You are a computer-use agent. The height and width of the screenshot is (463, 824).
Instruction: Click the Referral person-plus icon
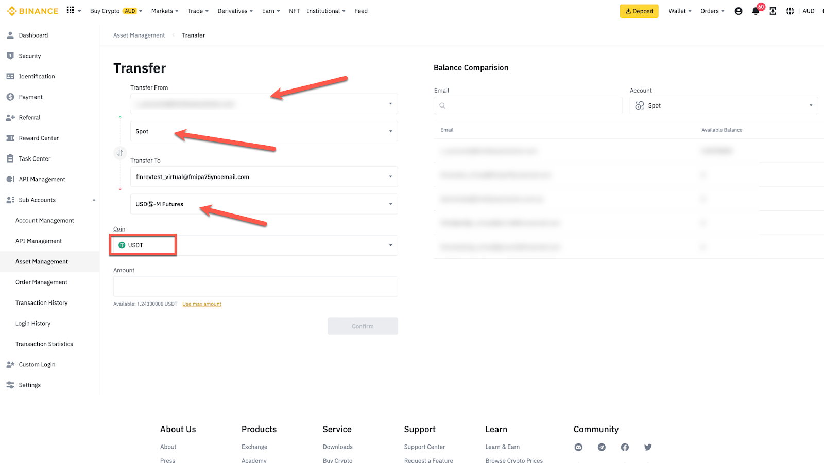tap(10, 117)
